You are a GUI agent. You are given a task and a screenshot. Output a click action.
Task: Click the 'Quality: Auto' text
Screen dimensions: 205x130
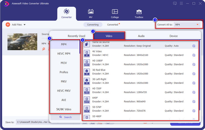[x=172, y=46]
